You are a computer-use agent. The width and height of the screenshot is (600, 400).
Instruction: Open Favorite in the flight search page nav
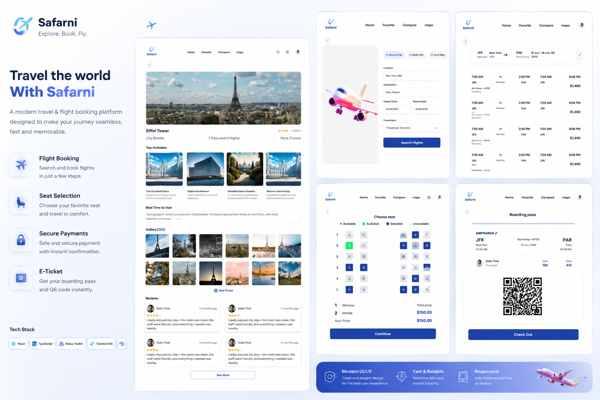(x=388, y=25)
